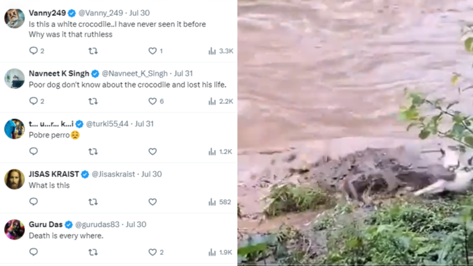Like Guru Das's 'Death is every where' tweet

click(x=156, y=252)
